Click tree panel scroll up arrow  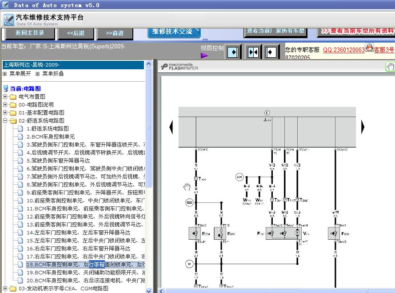tap(149, 63)
